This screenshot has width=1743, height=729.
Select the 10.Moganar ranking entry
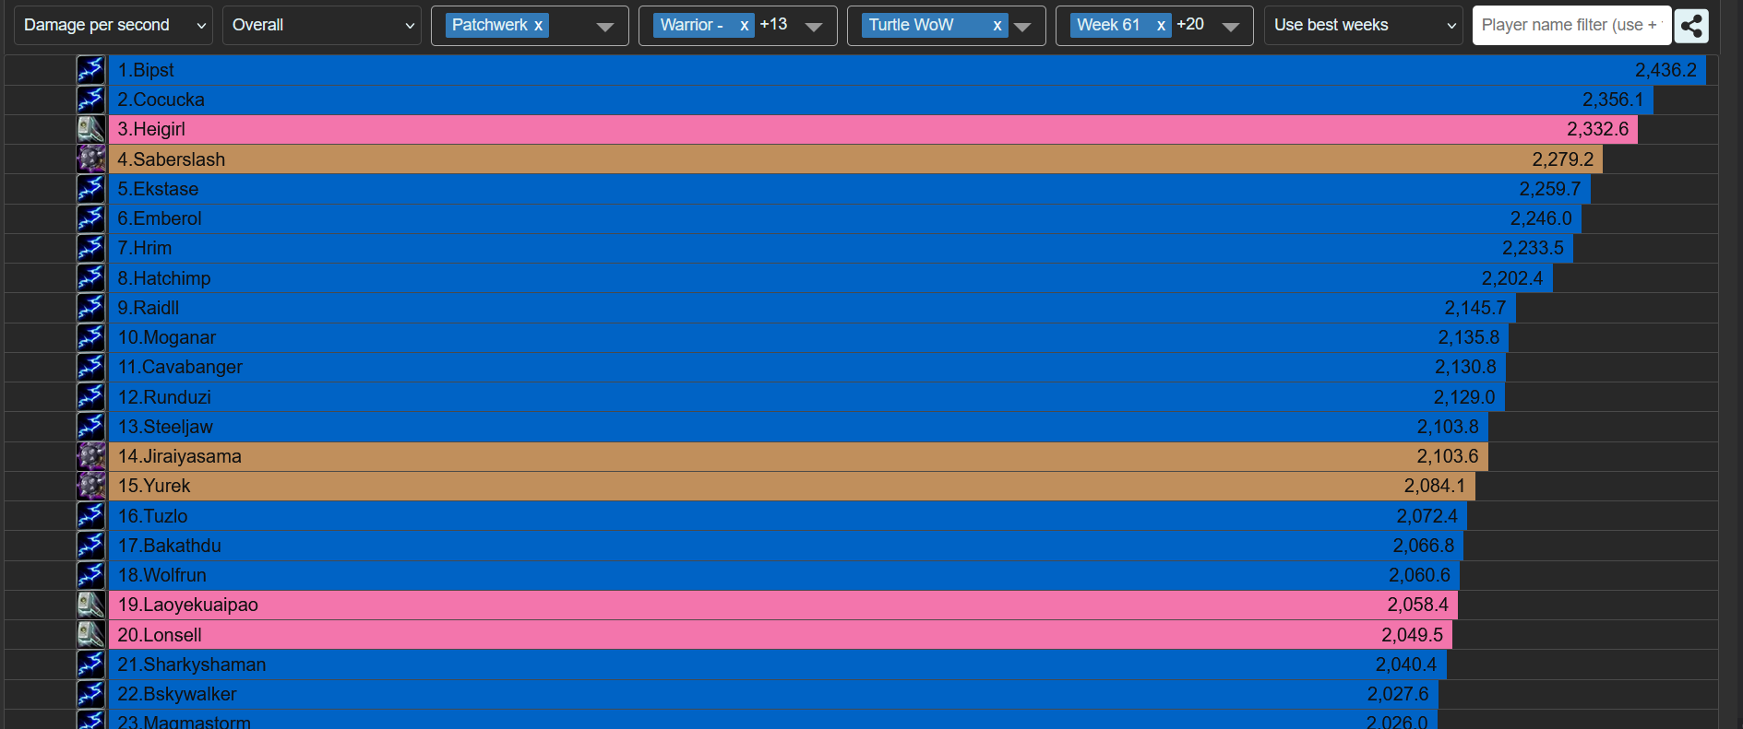[809, 337]
